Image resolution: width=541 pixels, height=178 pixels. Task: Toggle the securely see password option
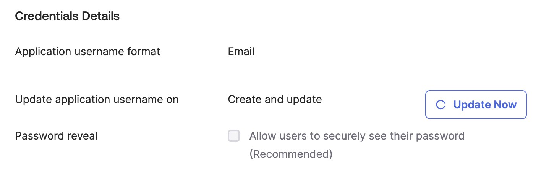click(234, 136)
